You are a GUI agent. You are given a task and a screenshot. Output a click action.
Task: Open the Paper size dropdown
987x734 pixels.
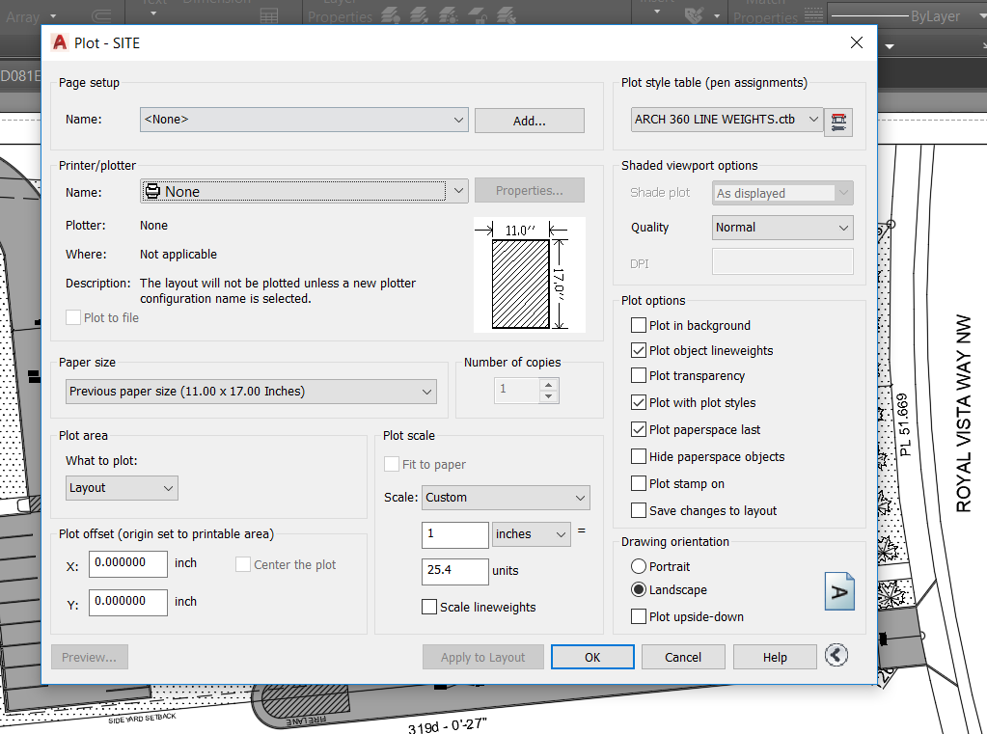[x=251, y=392]
